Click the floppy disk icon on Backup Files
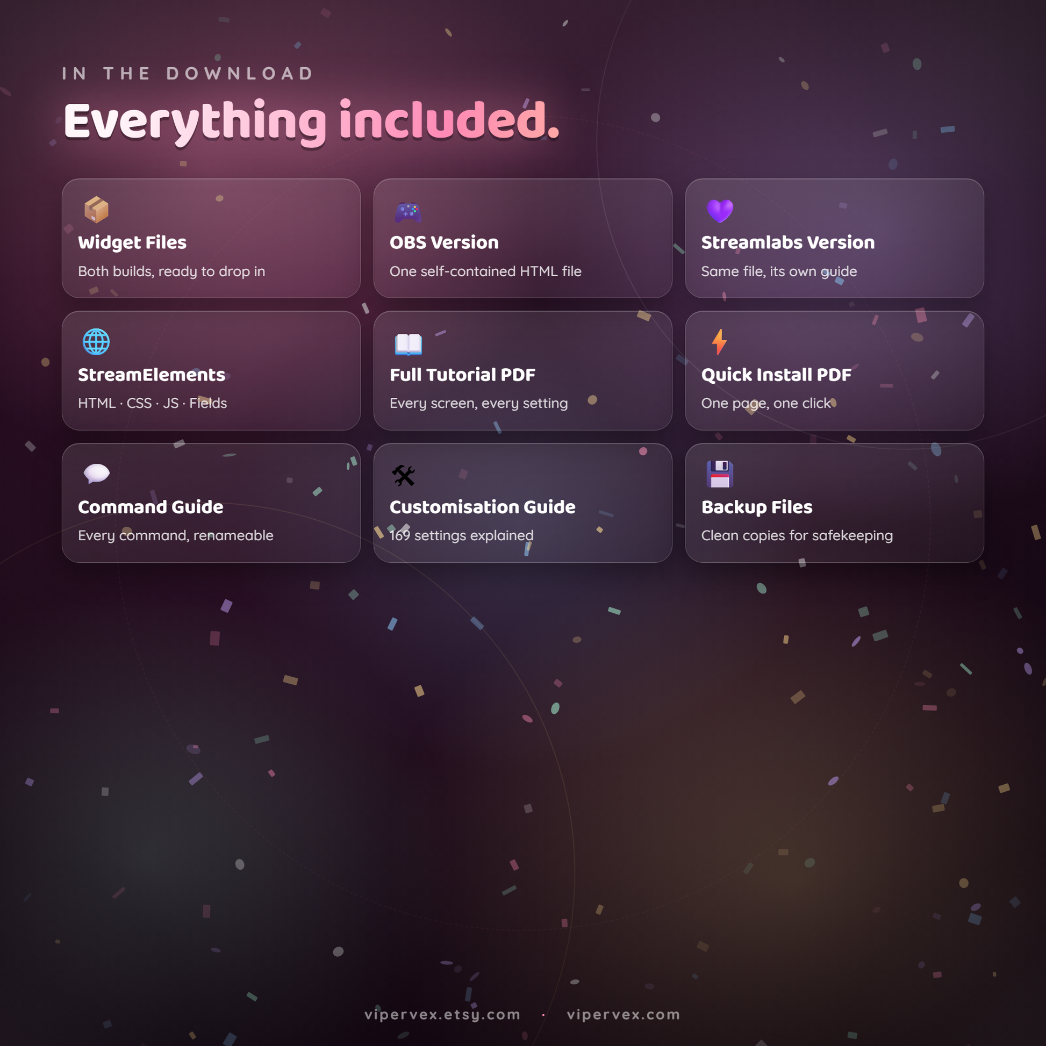The width and height of the screenshot is (1046, 1046). point(720,474)
